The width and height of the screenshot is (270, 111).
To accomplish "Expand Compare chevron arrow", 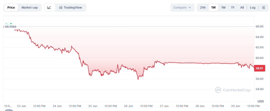I will [x=190, y=8].
